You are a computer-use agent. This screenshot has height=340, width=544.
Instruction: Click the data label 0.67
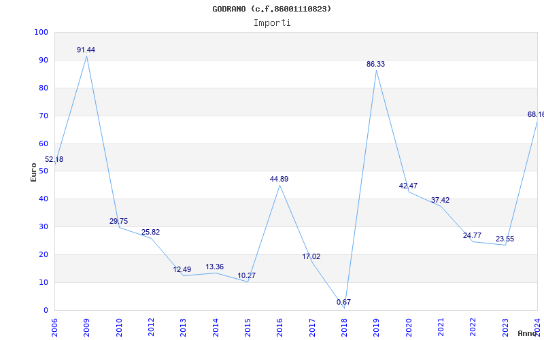pyautogui.click(x=343, y=302)
